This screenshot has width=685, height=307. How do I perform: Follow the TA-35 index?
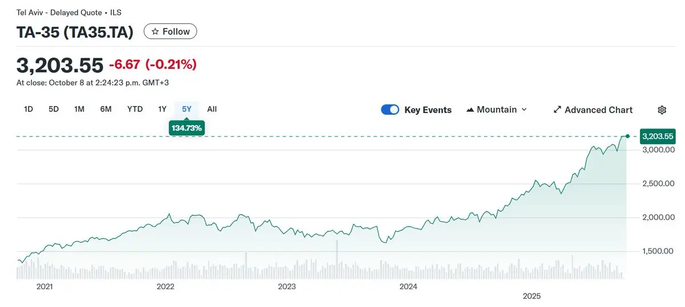tap(170, 31)
